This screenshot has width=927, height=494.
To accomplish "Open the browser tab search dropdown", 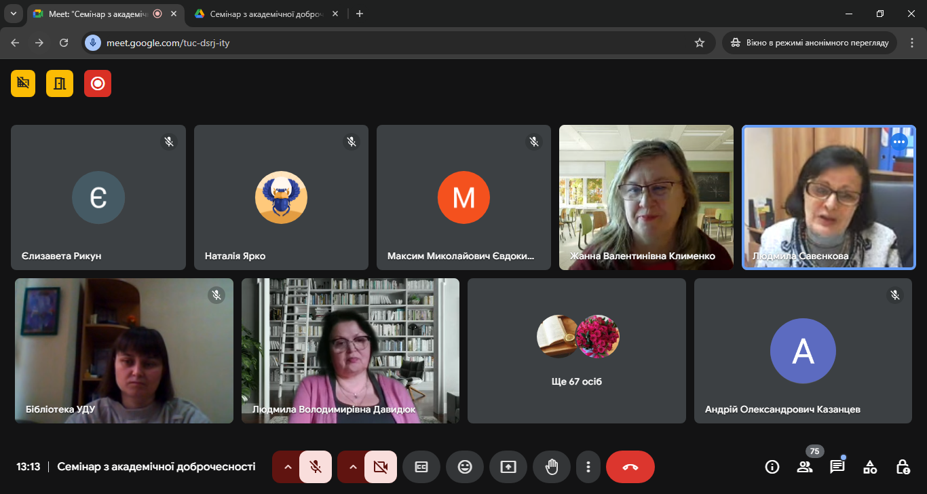I will coord(14,14).
